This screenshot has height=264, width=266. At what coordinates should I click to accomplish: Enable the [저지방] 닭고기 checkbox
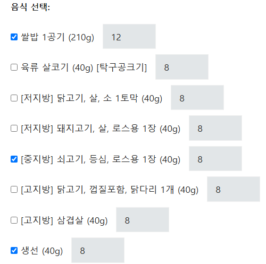point(14,98)
